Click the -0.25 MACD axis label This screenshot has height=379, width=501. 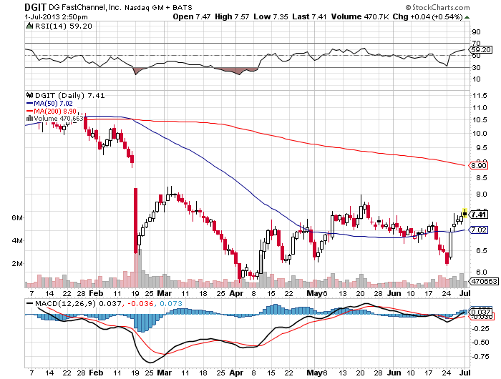tap(480, 328)
